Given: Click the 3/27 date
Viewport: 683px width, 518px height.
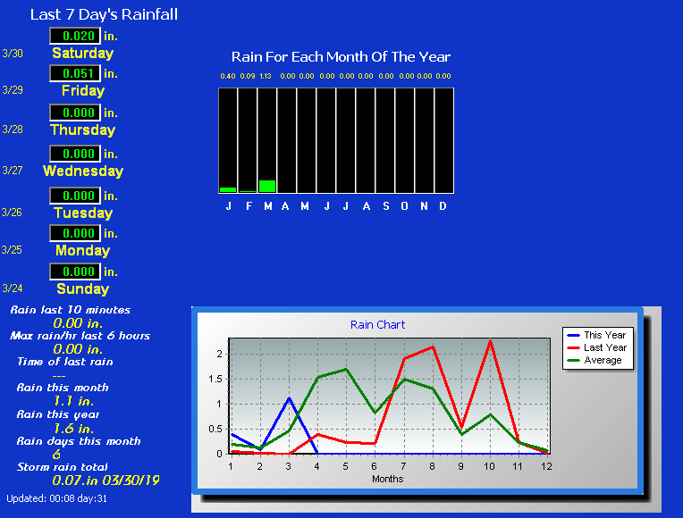Looking at the screenshot, I should click(13, 171).
